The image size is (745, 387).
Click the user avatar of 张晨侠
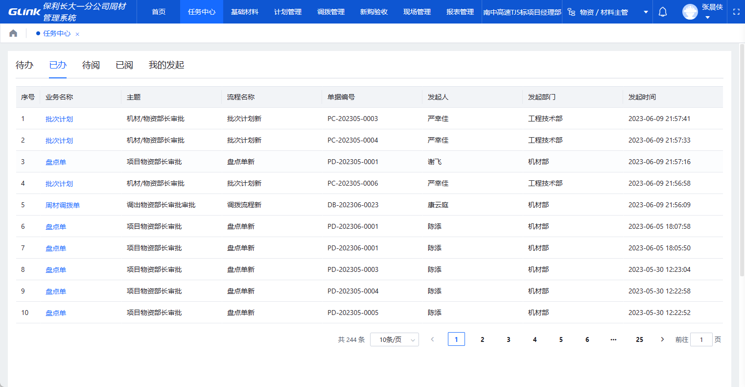[690, 11]
